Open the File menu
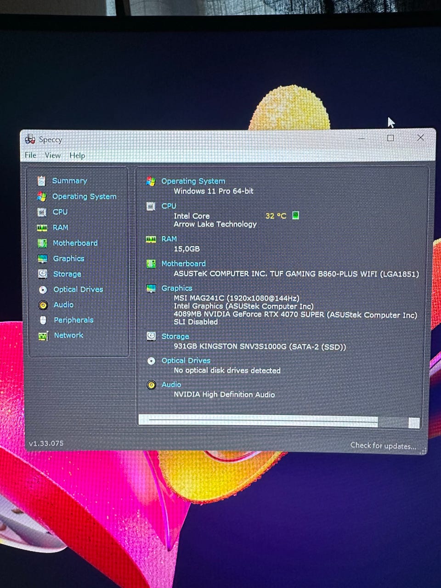This screenshot has width=441, height=588. coord(30,155)
